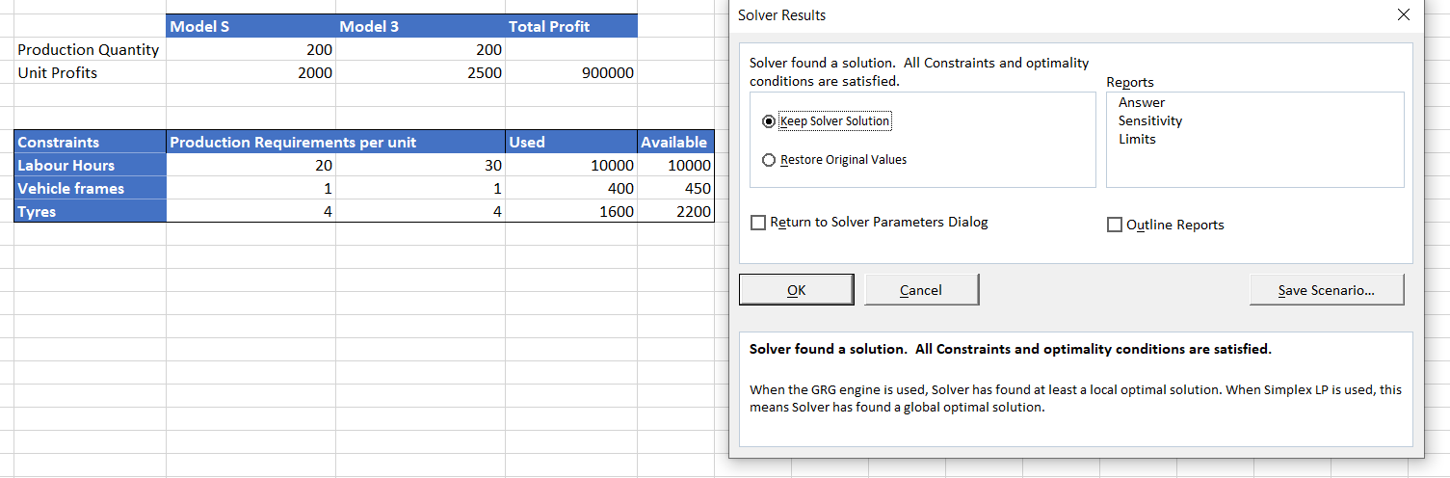
Task: Select the Model 3 unit profit cell
Action: (420, 73)
